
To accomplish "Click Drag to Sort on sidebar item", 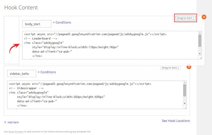I will coord(170,68).
